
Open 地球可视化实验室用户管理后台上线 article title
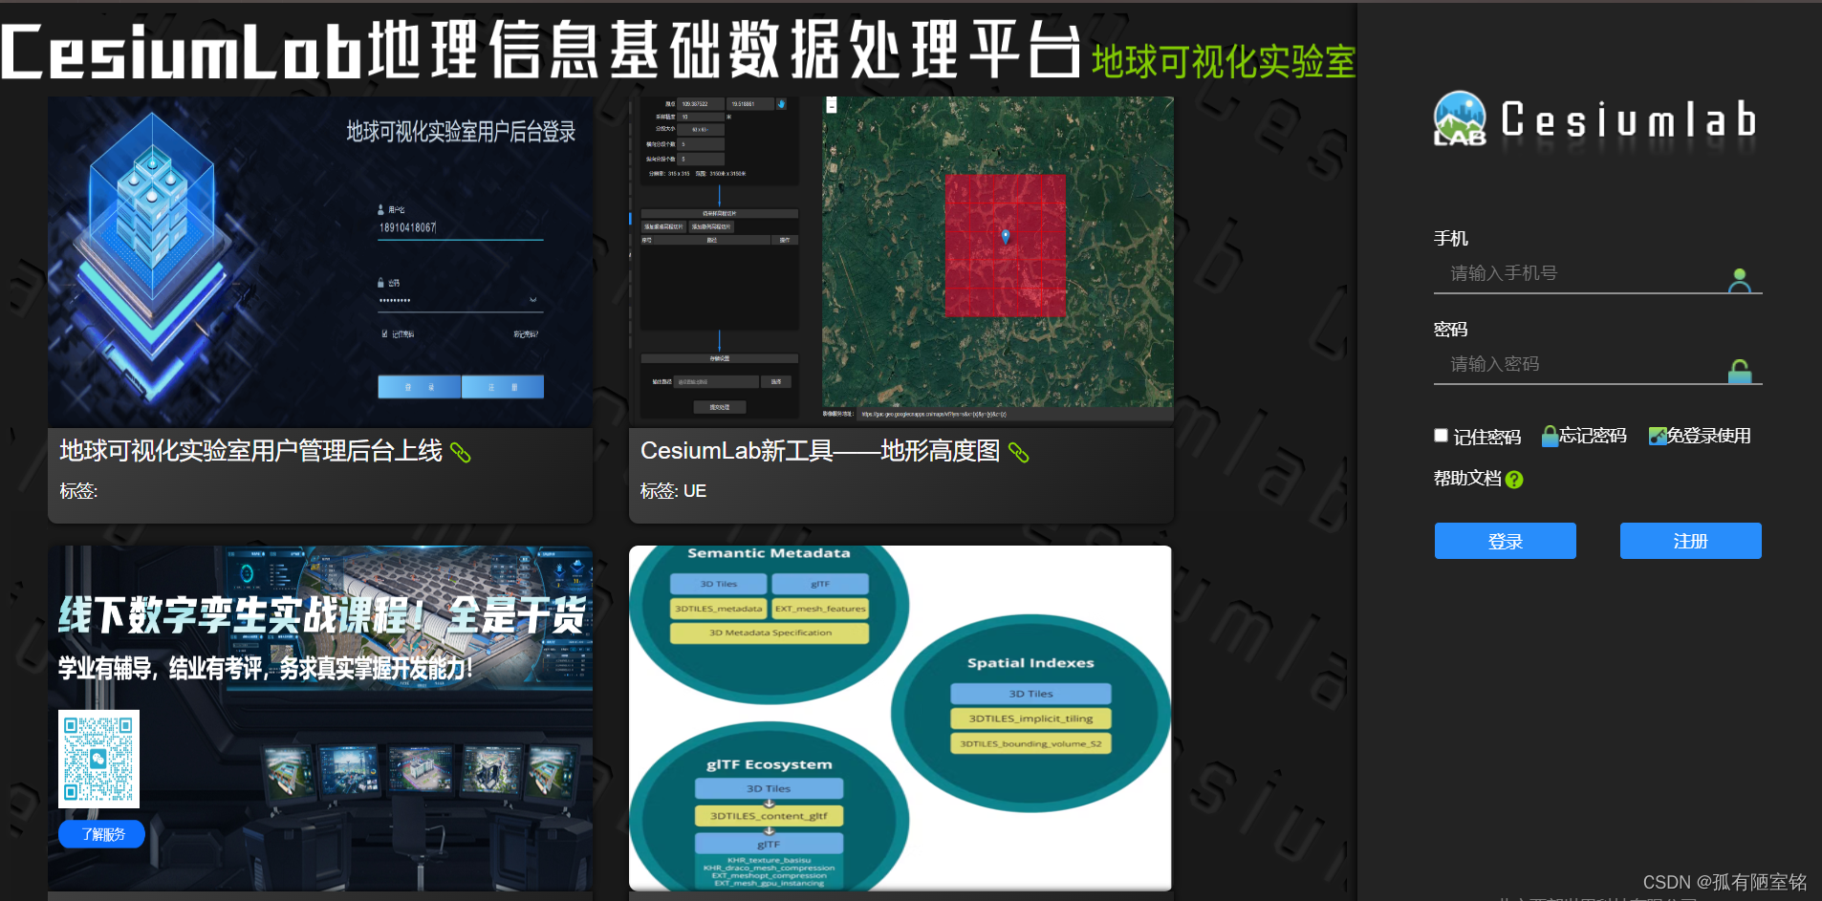click(250, 451)
